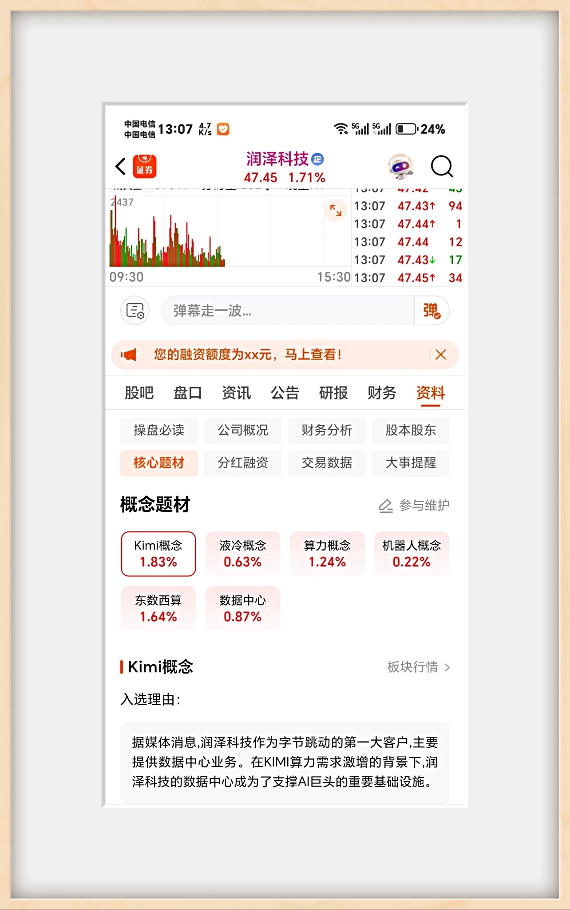Tap the orange megaphone notice icon
This screenshot has width=570, height=910.
pos(129,355)
